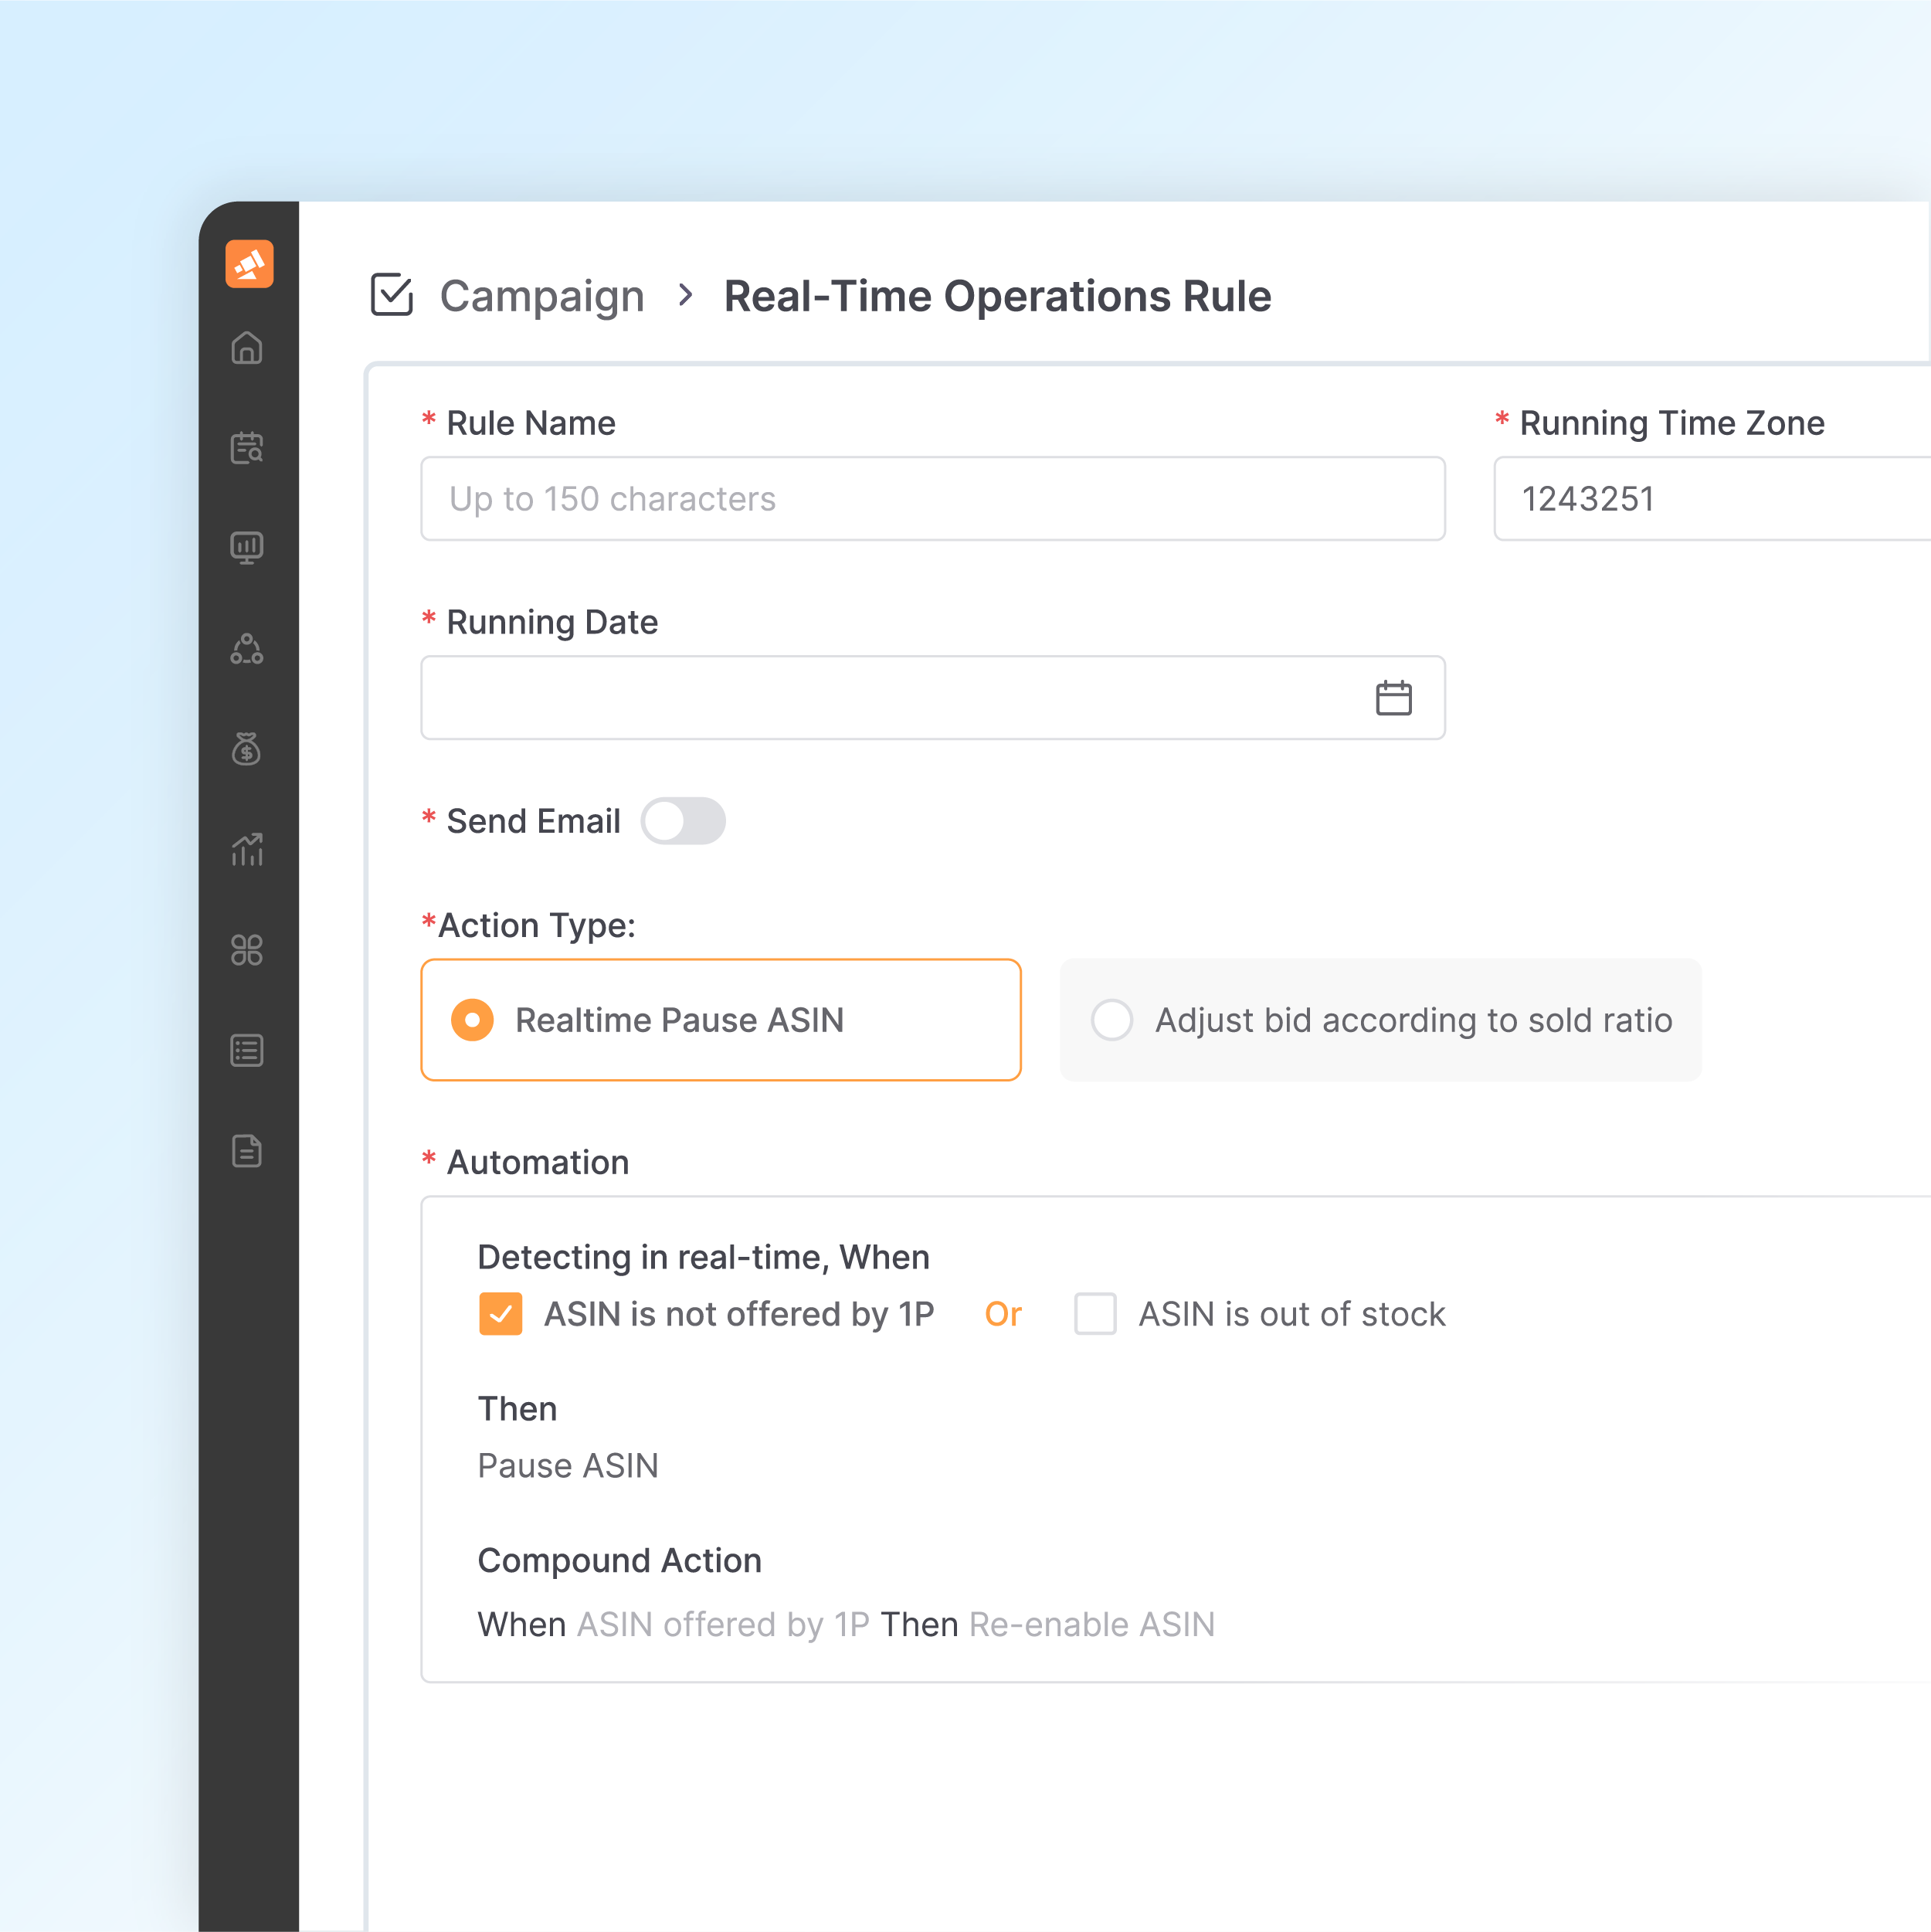
Task: Check ASIN is out of stock
Action: point(1095,1314)
